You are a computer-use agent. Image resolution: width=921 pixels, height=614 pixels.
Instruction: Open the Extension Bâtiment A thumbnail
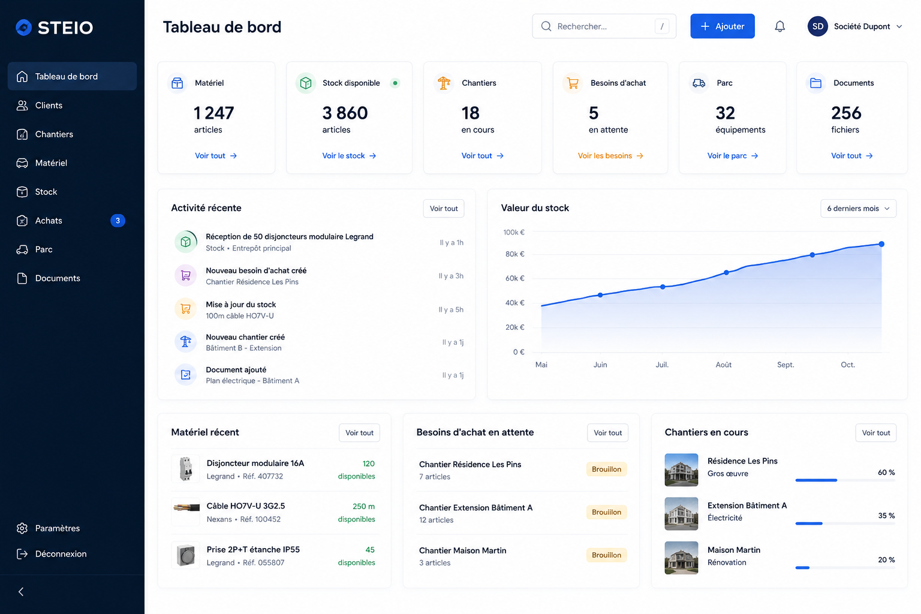click(x=681, y=514)
